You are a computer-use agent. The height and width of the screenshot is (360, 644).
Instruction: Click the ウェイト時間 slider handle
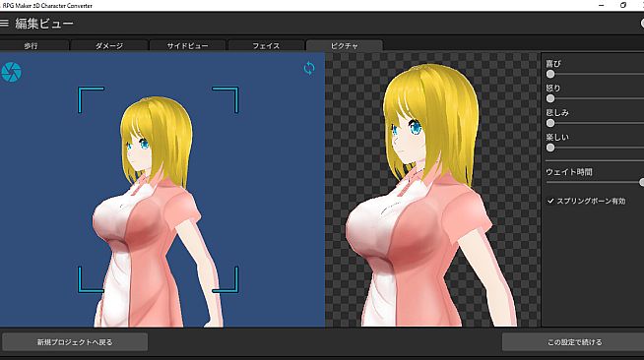pos(641,182)
